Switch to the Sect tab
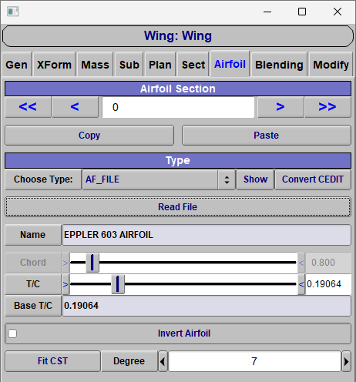356x382 pixels. tap(193, 65)
